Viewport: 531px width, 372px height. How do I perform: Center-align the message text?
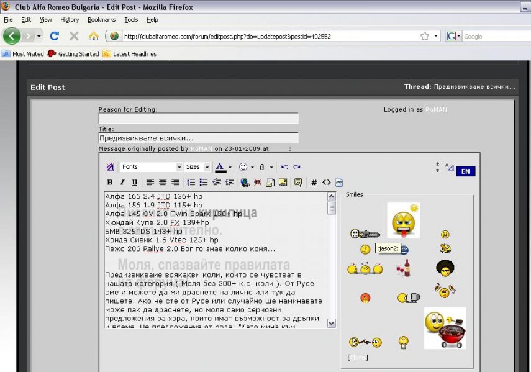tap(163, 183)
